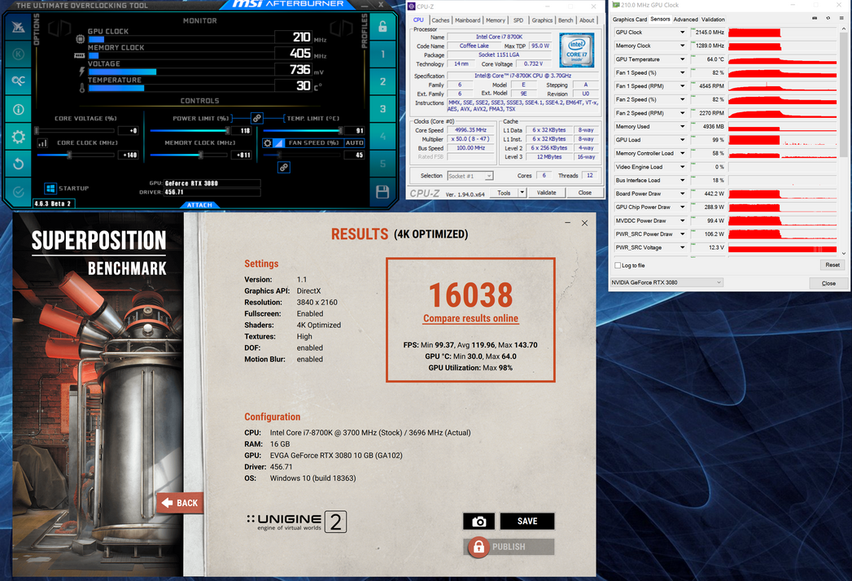Click the PUBLISH button with lock icon
Screen dimensions: 852x581
[x=509, y=547]
